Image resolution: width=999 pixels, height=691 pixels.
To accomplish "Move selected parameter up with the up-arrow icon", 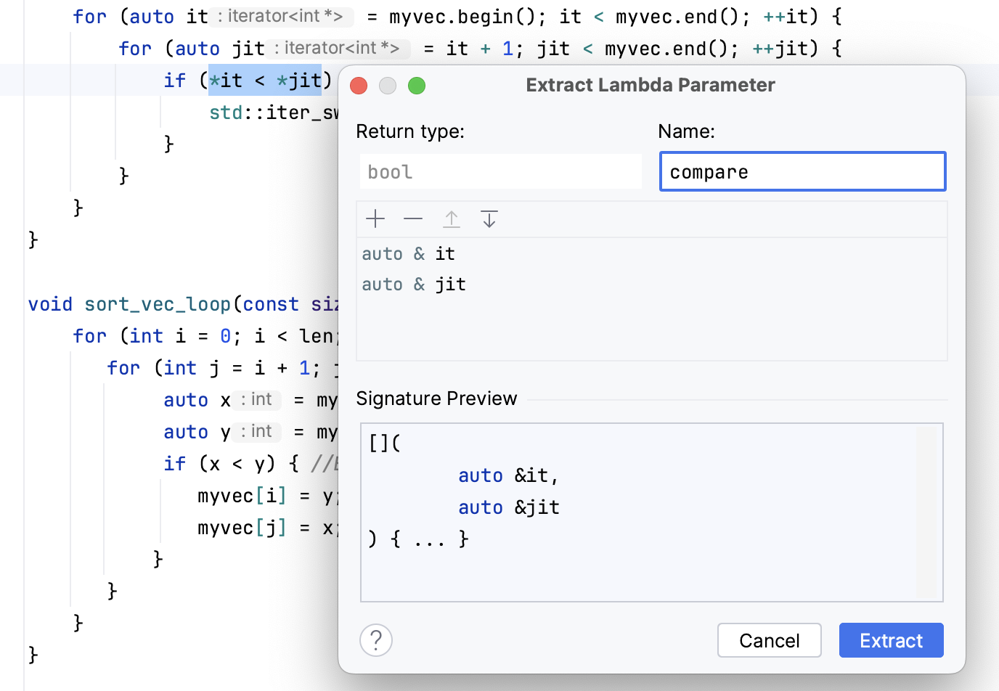I will tap(452, 218).
